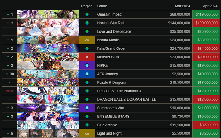Click the $24,300,000 April revenue cell
221x138 pixels.
pos(206,48)
